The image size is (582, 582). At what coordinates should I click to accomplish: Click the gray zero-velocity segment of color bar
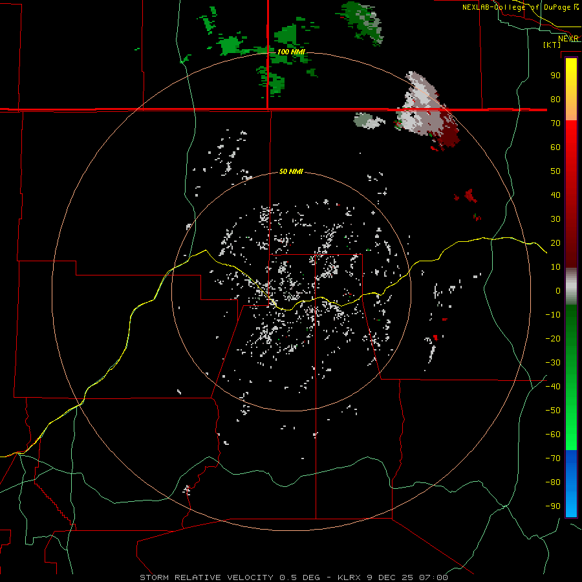(x=571, y=286)
